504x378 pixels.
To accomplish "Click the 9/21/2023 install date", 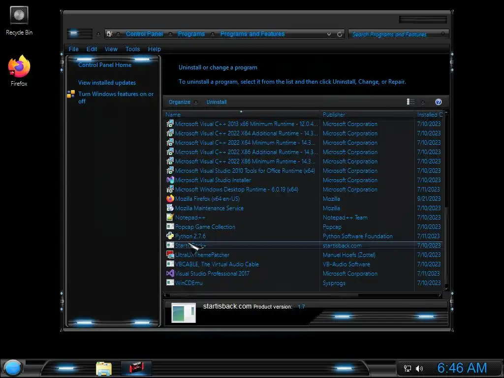I will click(429, 199).
